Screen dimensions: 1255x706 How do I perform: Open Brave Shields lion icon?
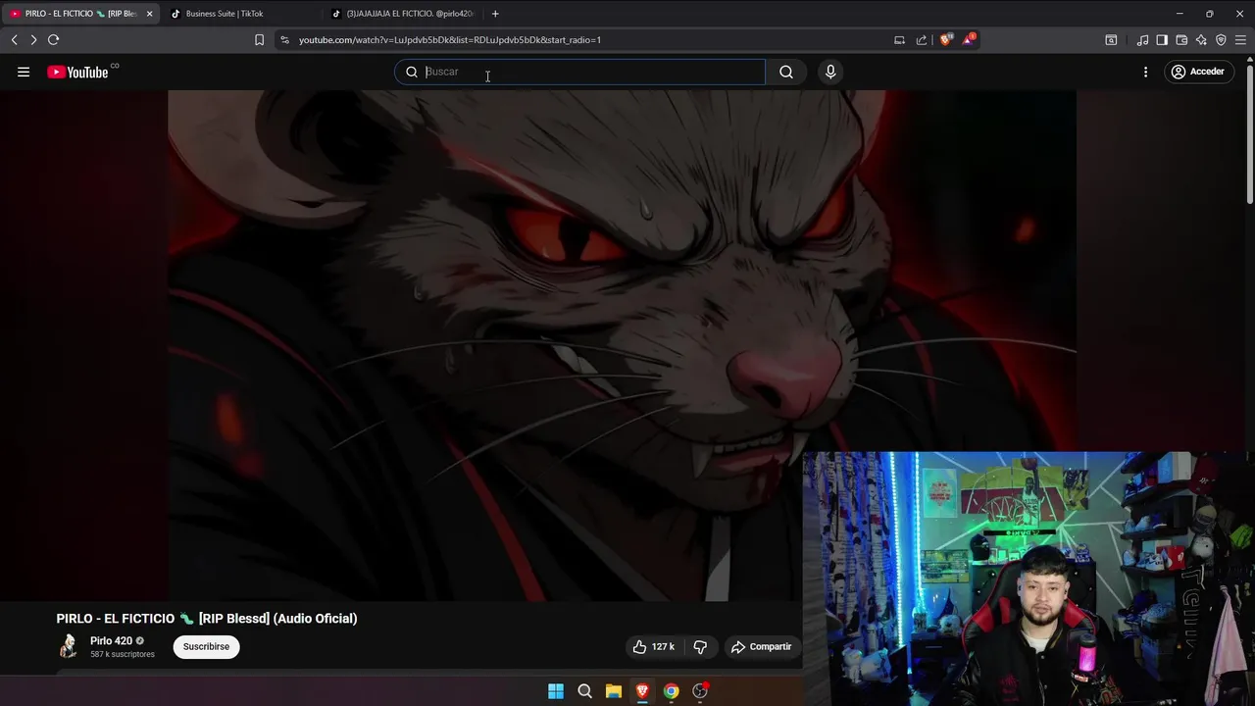(945, 40)
